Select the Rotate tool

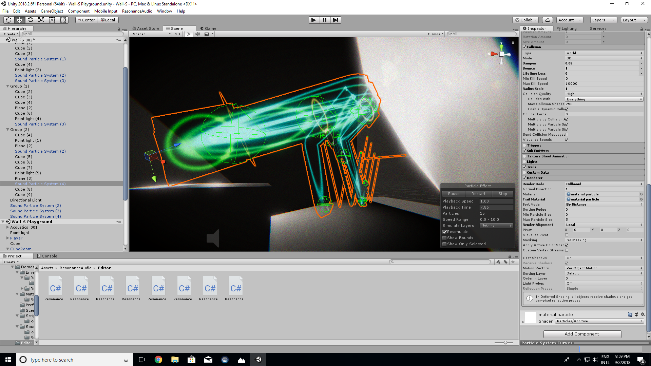tap(30, 20)
